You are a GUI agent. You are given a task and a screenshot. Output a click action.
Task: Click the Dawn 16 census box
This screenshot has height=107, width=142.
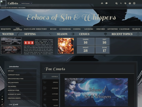(x=86, y=41)
